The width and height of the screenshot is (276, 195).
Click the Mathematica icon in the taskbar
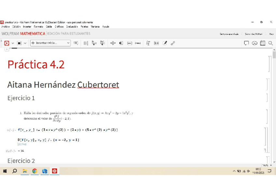[55, 171]
